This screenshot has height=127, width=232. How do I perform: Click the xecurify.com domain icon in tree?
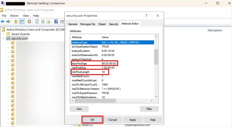pyautogui.click(x=8, y=39)
